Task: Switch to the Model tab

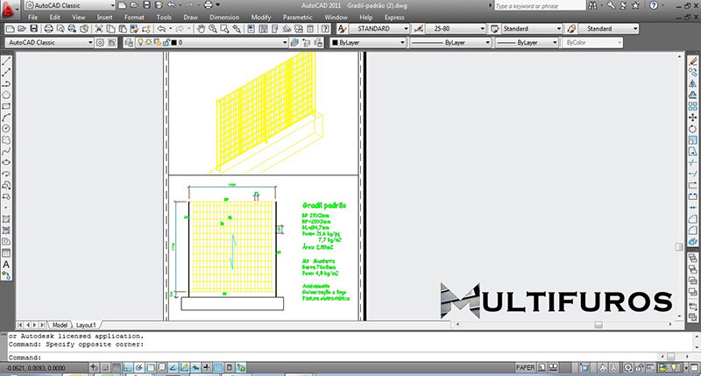Action: [x=60, y=324]
